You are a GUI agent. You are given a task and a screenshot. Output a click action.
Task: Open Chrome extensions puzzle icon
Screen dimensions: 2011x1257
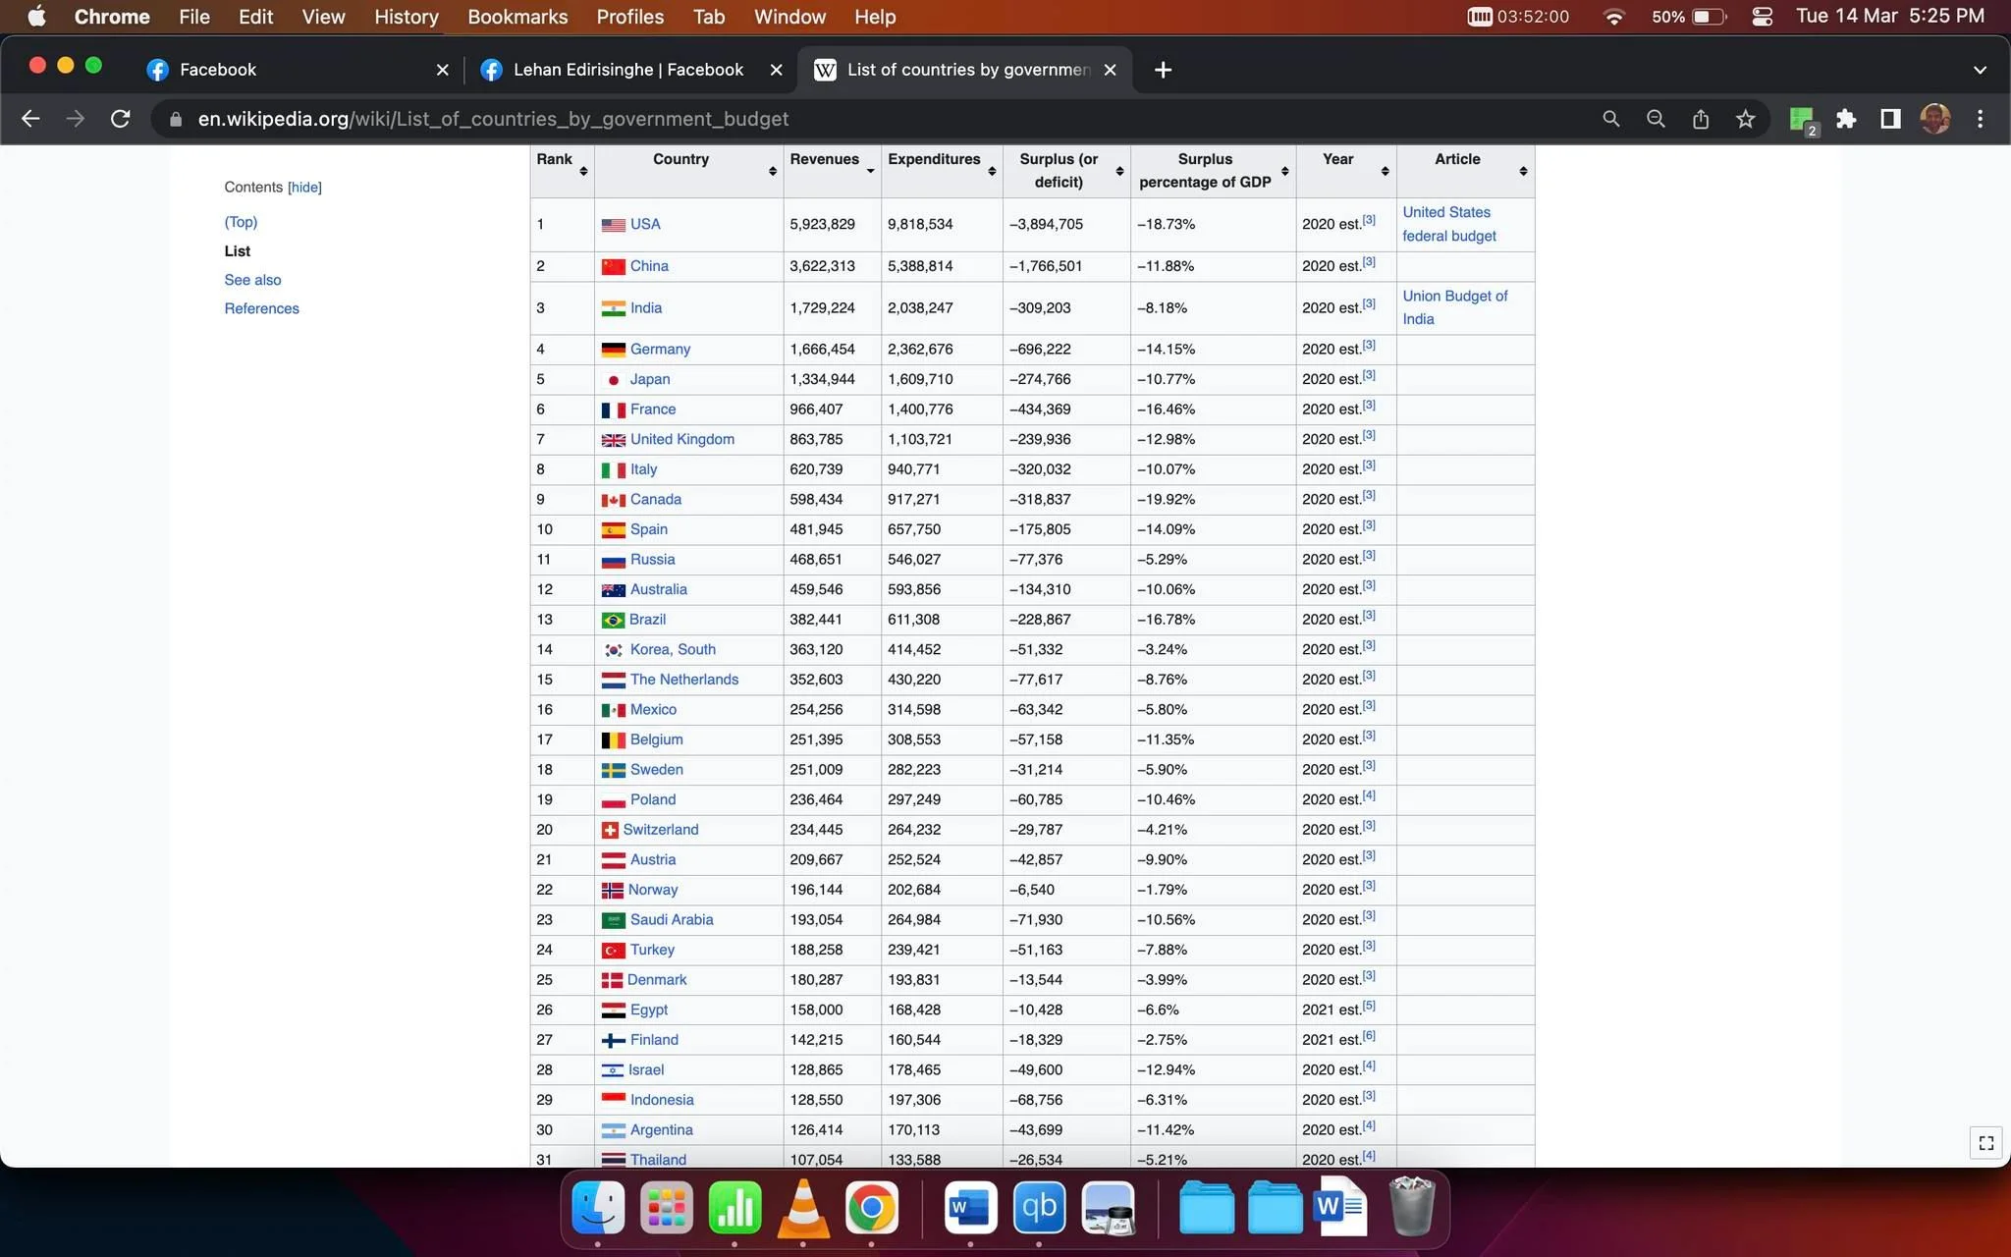click(x=1846, y=119)
